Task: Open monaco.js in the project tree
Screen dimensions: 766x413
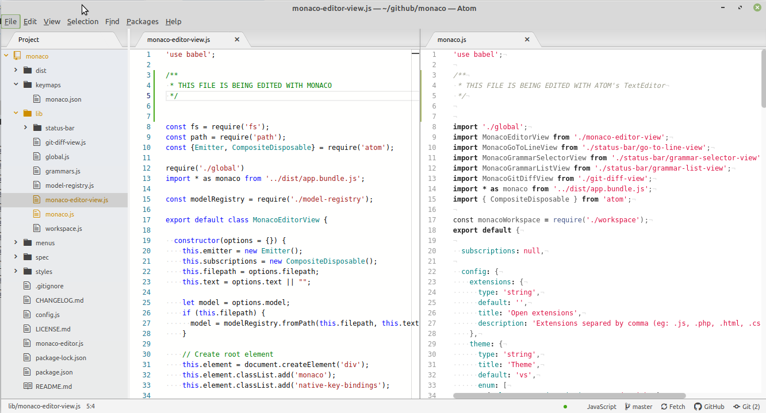Action: [60, 214]
